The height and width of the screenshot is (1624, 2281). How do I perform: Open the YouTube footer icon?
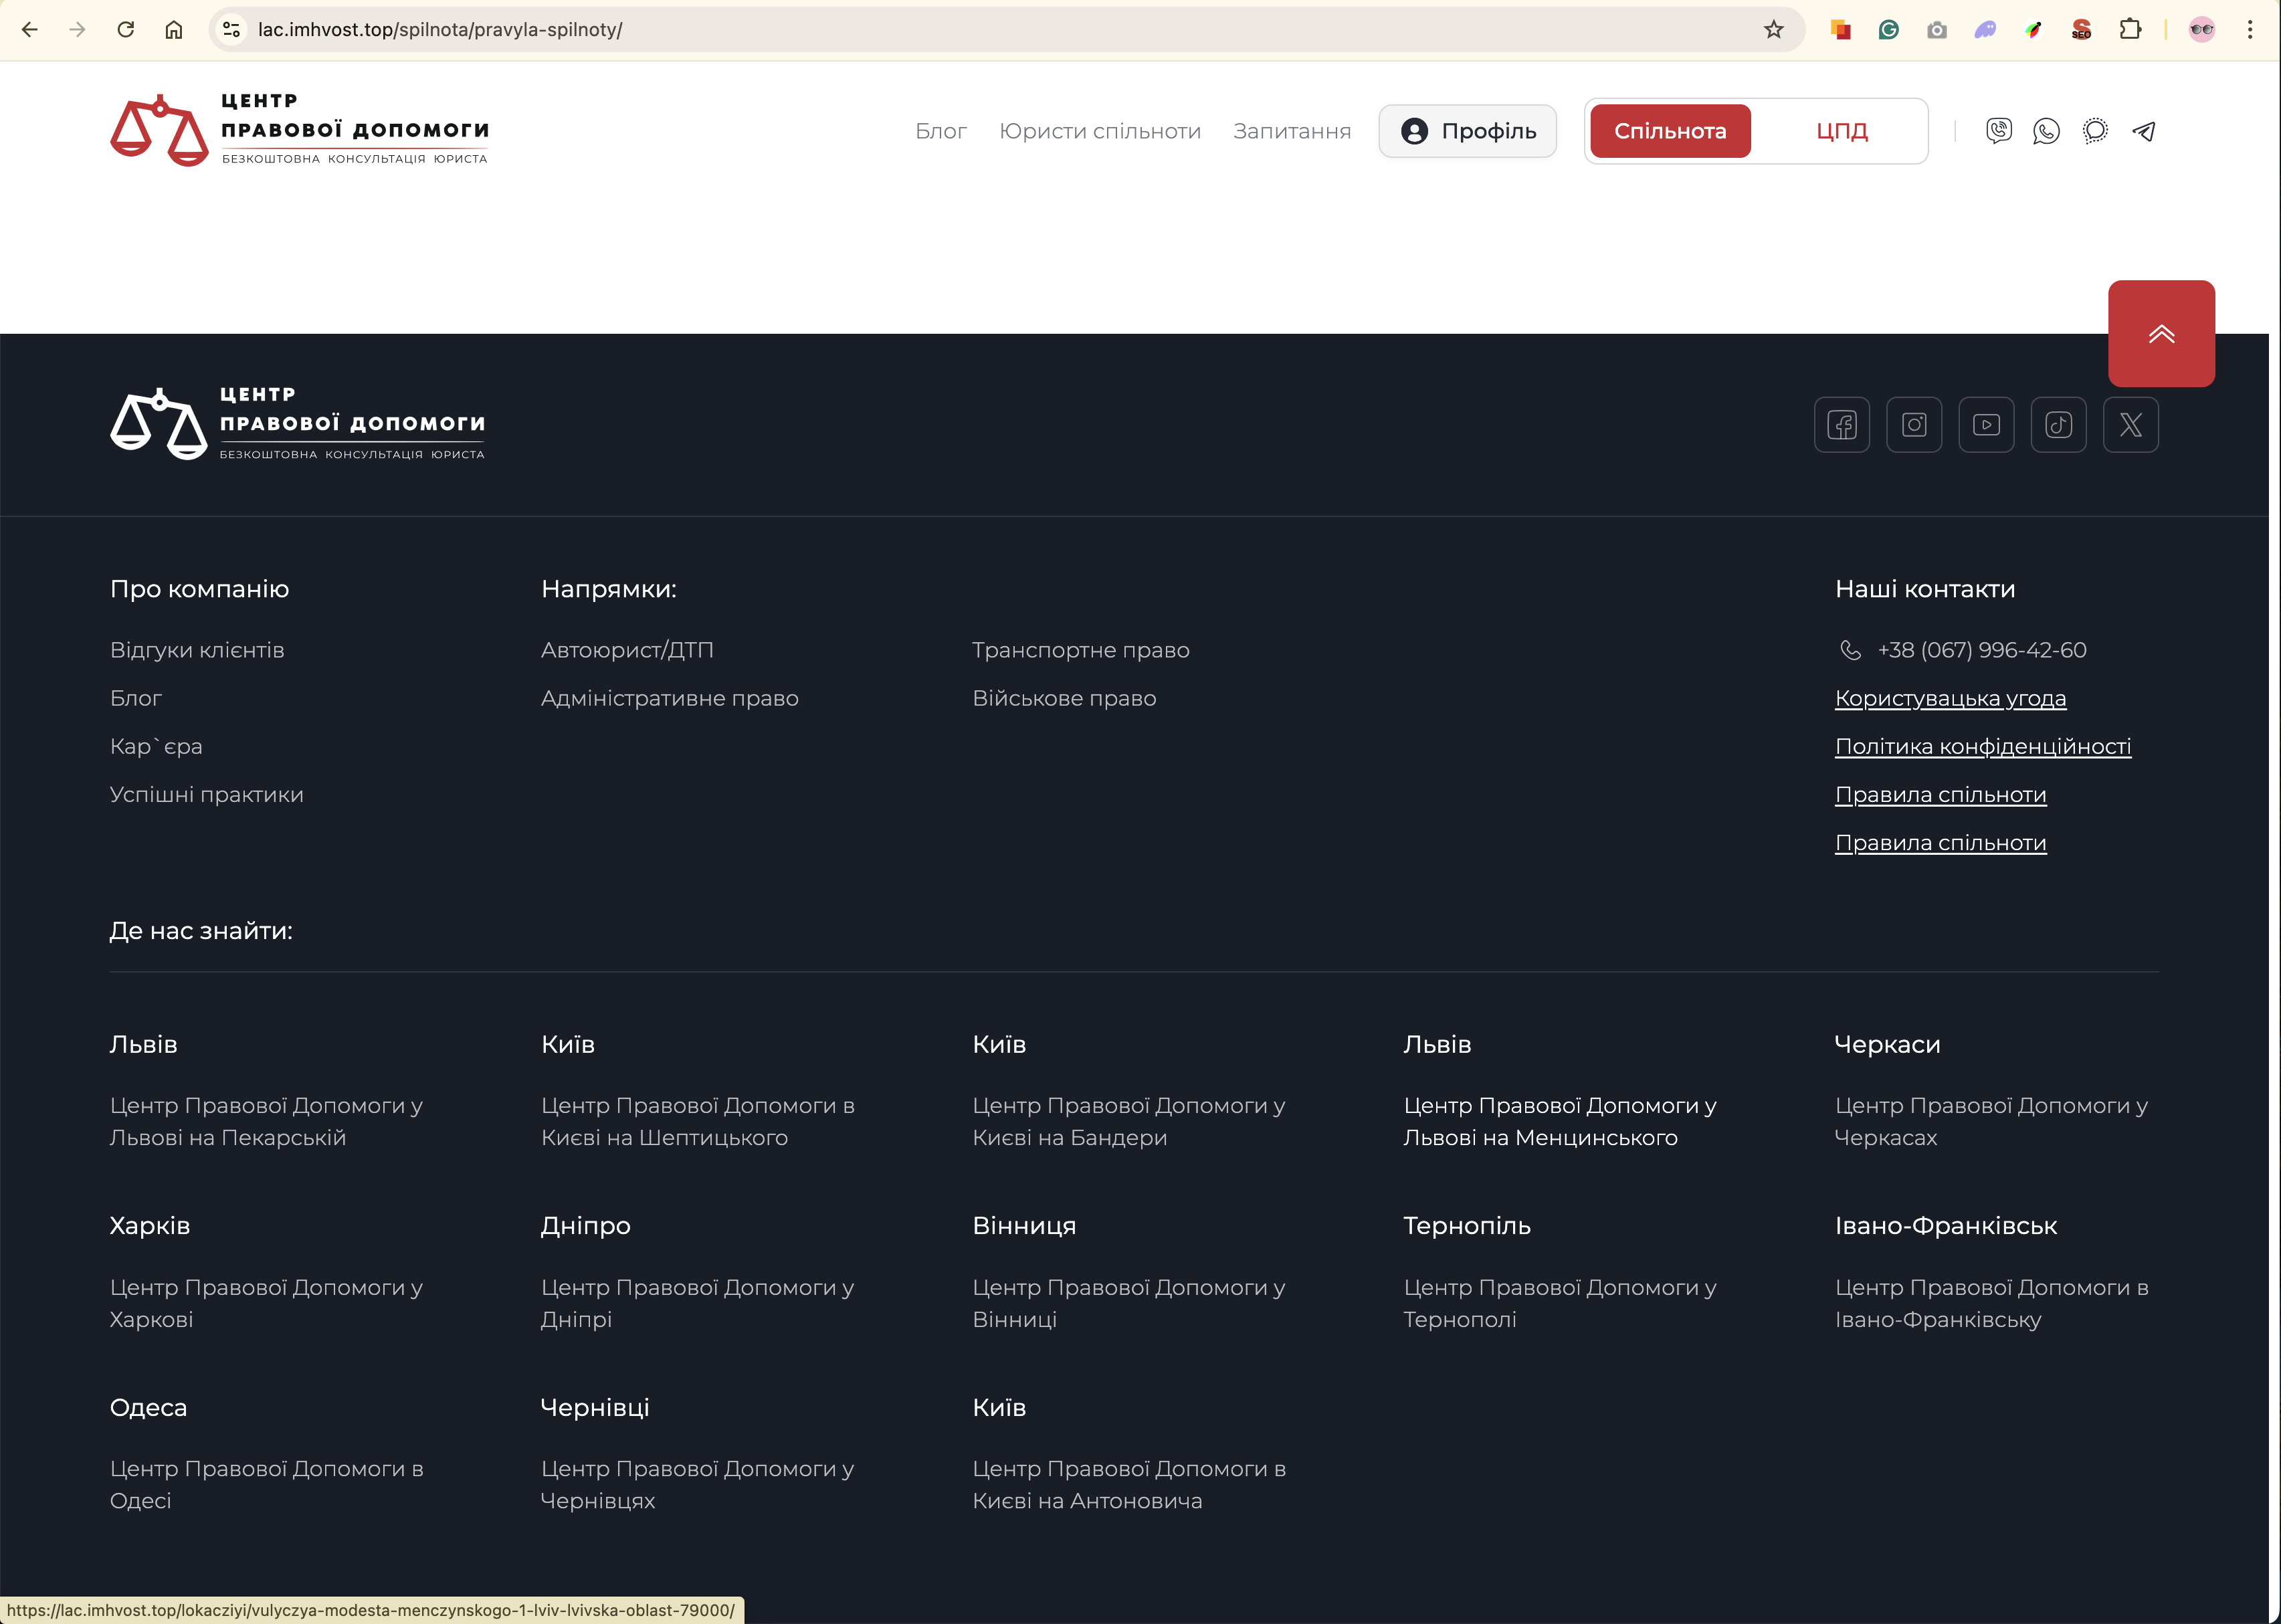1986,425
